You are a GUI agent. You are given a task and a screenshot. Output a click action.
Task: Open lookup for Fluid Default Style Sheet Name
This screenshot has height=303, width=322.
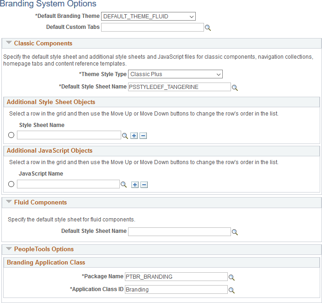pyautogui.click(x=235, y=232)
